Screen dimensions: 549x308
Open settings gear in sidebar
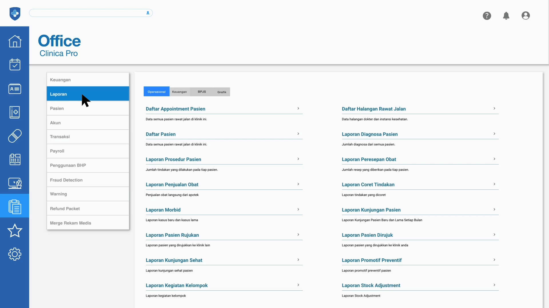pos(15,254)
